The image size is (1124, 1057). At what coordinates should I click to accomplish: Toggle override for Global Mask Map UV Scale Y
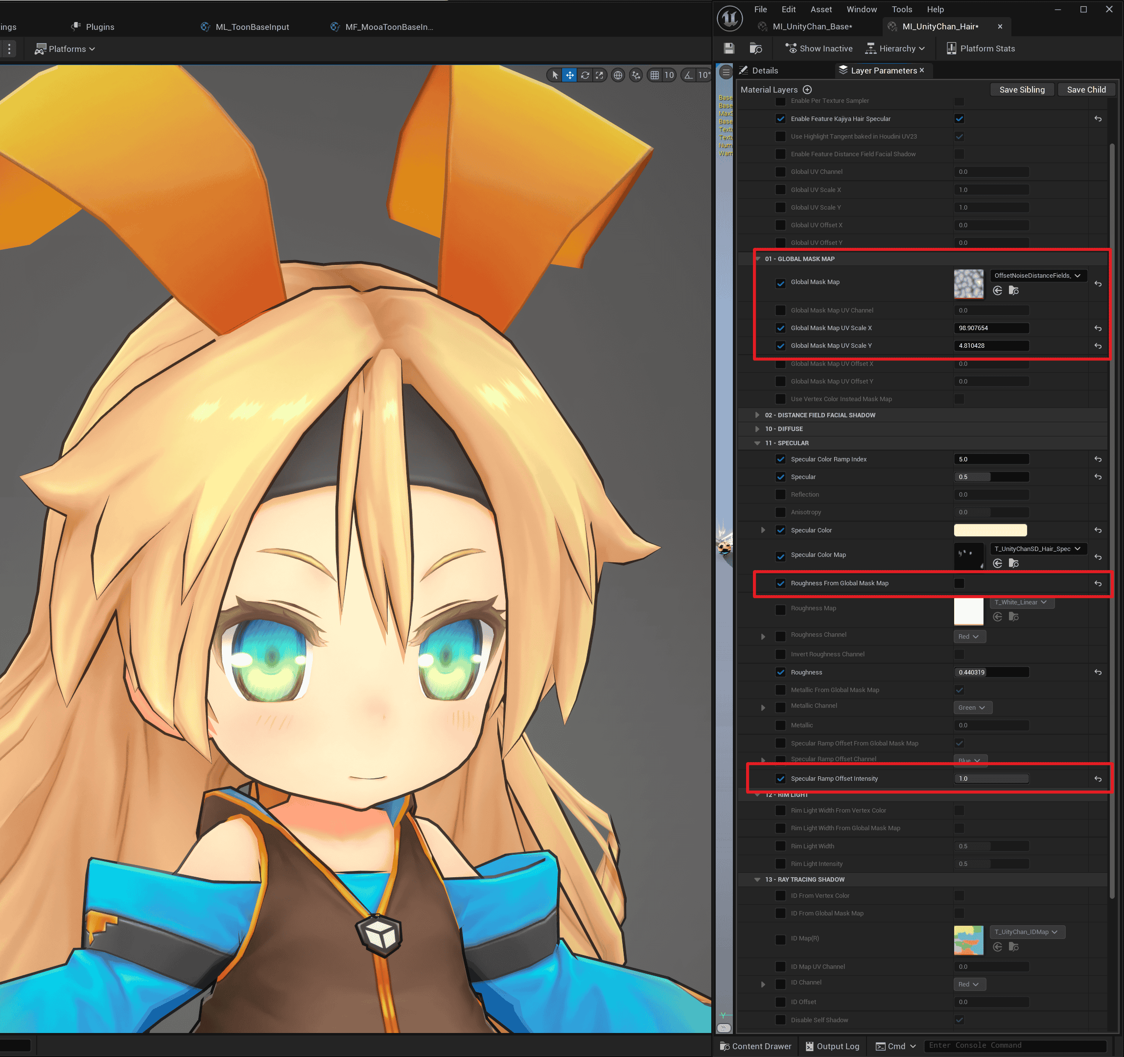coord(780,345)
